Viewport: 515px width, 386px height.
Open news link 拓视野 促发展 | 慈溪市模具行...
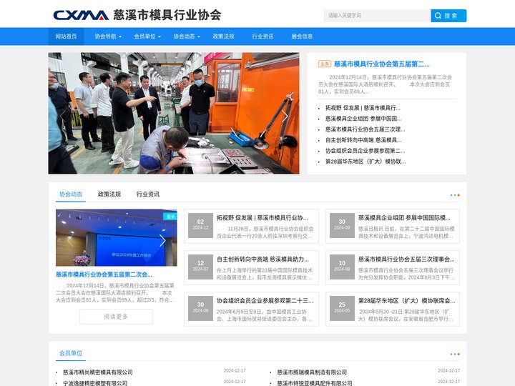pos(363,108)
